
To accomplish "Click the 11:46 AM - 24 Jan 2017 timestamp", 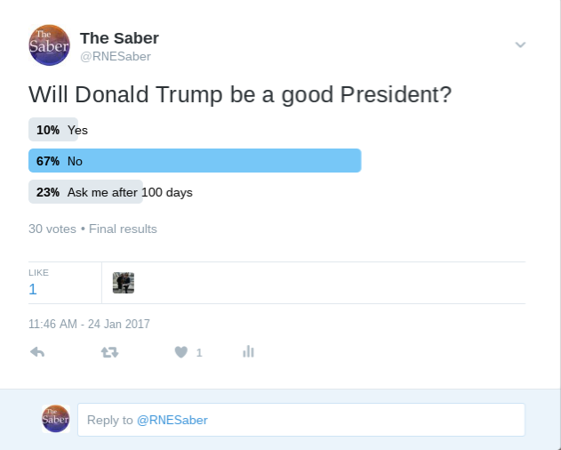I will click(89, 324).
